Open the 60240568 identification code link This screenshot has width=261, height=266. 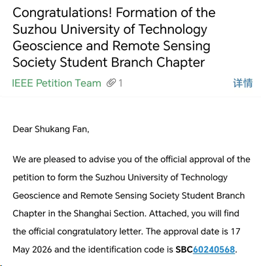(x=214, y=250)
